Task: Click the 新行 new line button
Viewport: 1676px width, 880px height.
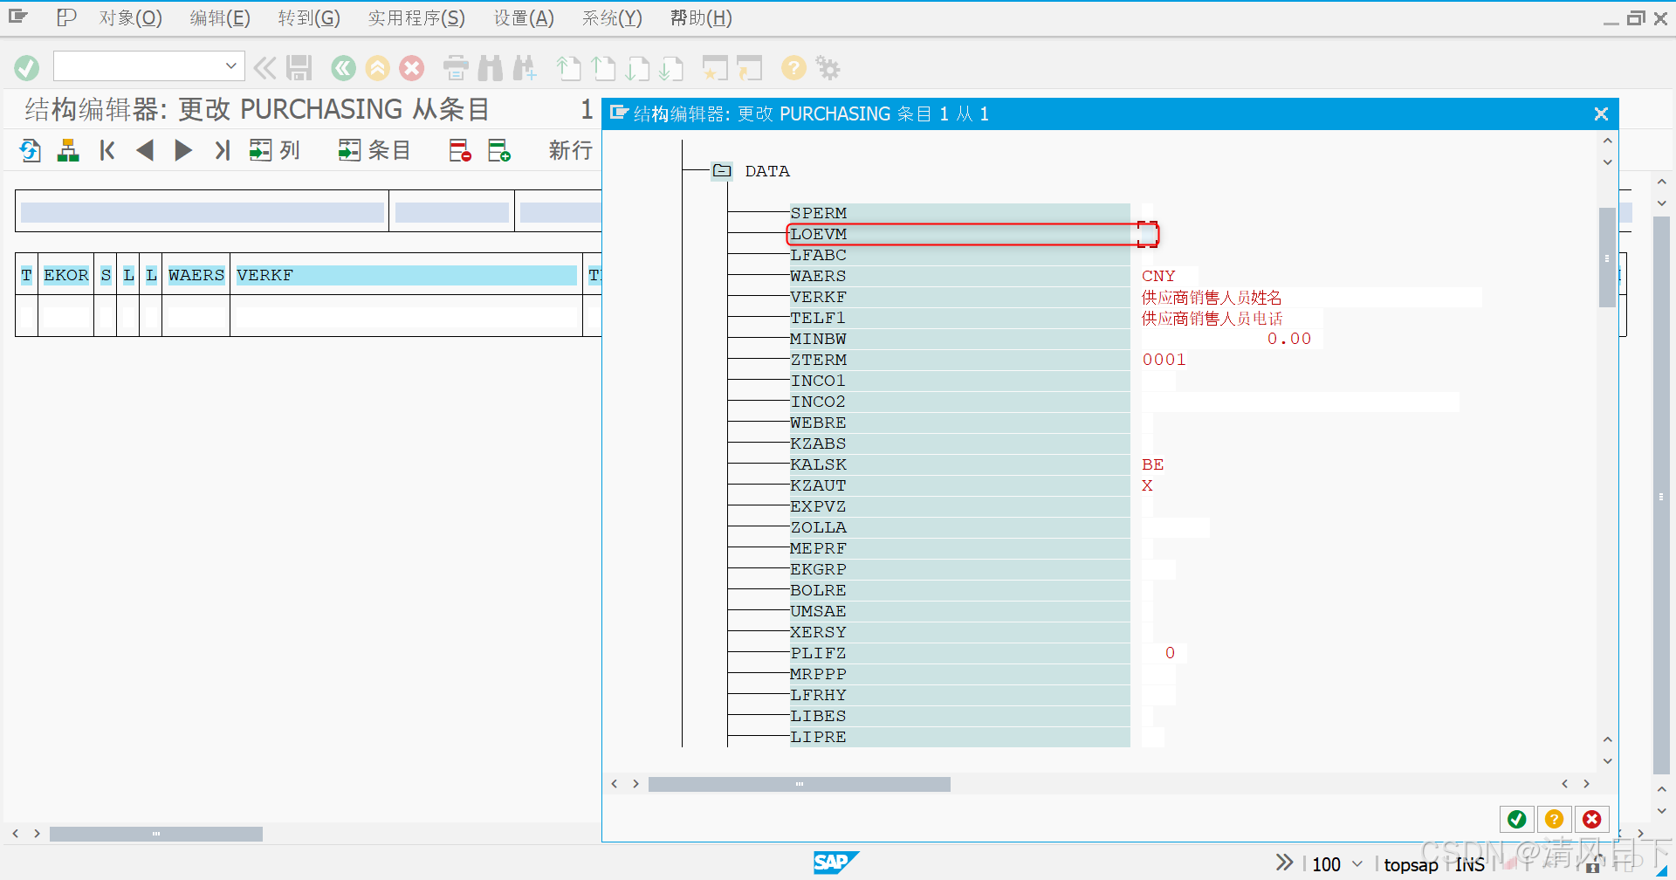Action: click(571, 150)
